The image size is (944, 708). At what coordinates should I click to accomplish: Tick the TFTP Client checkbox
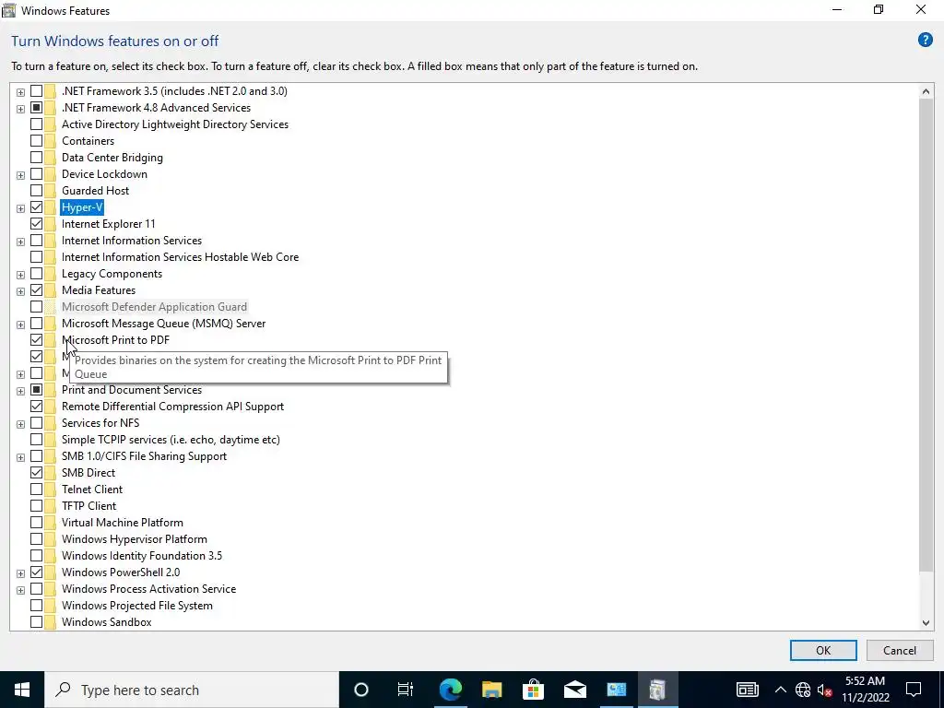coord(36,506)
